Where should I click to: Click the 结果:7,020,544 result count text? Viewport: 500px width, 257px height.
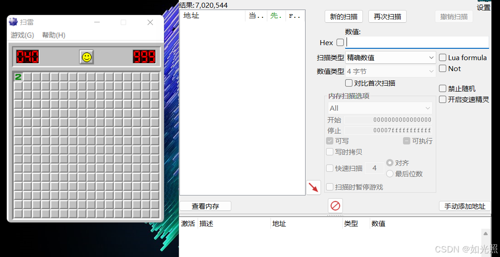204,5
